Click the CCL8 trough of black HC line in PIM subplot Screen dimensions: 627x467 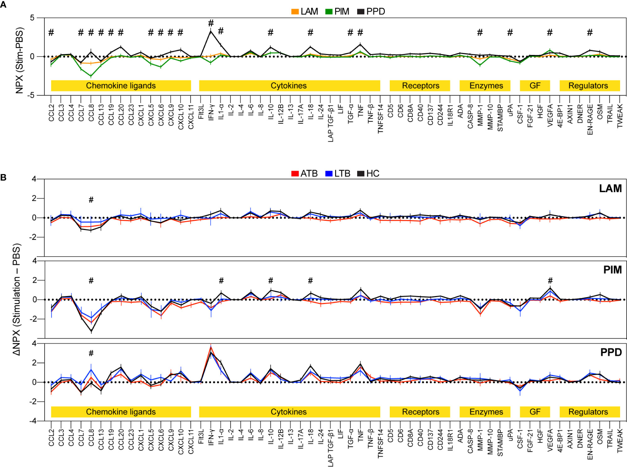pyautogui.click(x=91, y=331)
